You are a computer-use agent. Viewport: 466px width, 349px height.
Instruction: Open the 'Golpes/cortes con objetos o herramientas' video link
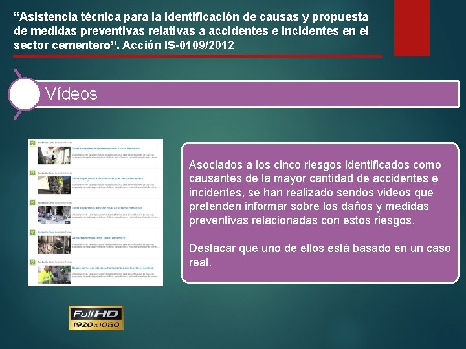click(x=113, y=268)
